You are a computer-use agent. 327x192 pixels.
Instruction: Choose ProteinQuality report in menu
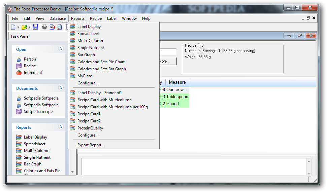click(114, 128)
